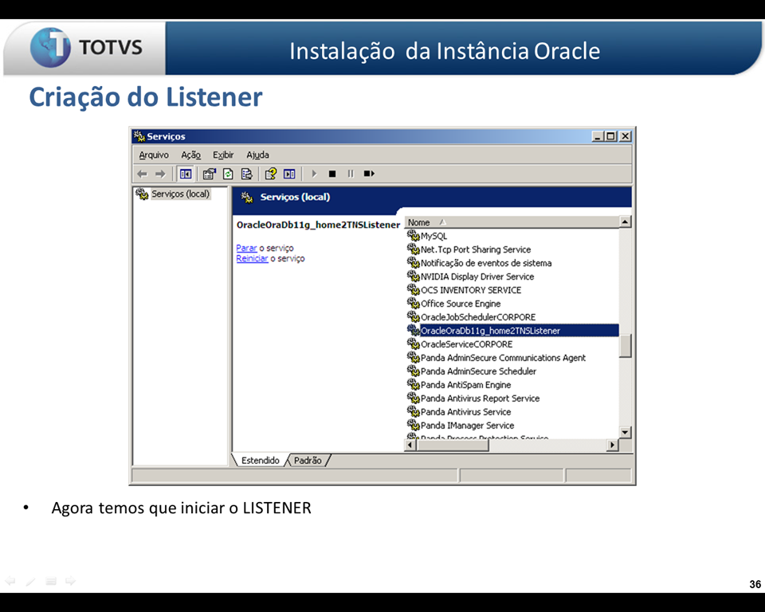The image size is (765, 612).
Task: Click gear icon beside Panda IManager Service
Action: pos(414,425)
